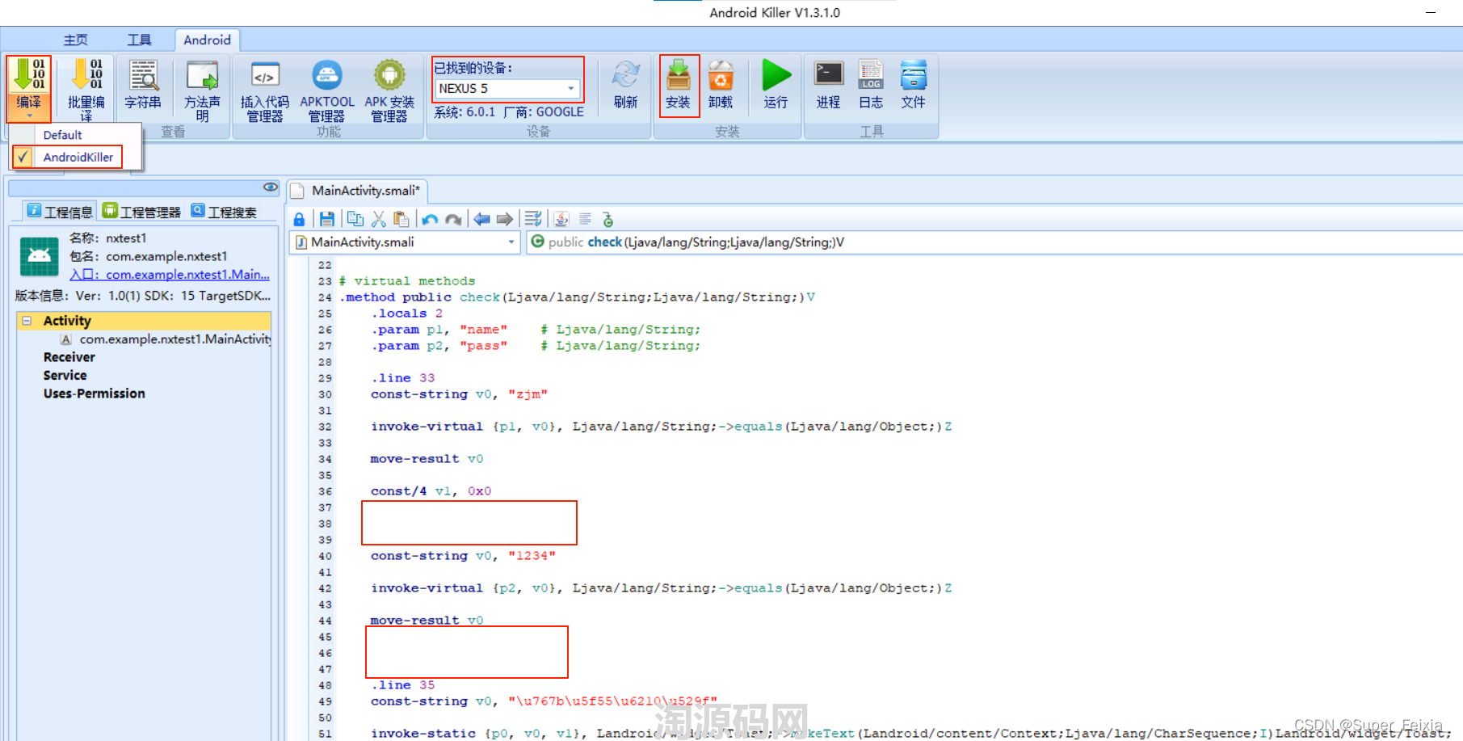
Task: Minimize the Android Killer window
Action: pyautogui.click(x=1430, y=12)
